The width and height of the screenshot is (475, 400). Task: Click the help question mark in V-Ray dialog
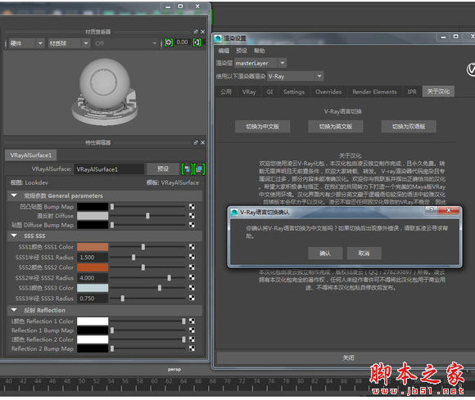pyautogui.click(x=432, y=209)
